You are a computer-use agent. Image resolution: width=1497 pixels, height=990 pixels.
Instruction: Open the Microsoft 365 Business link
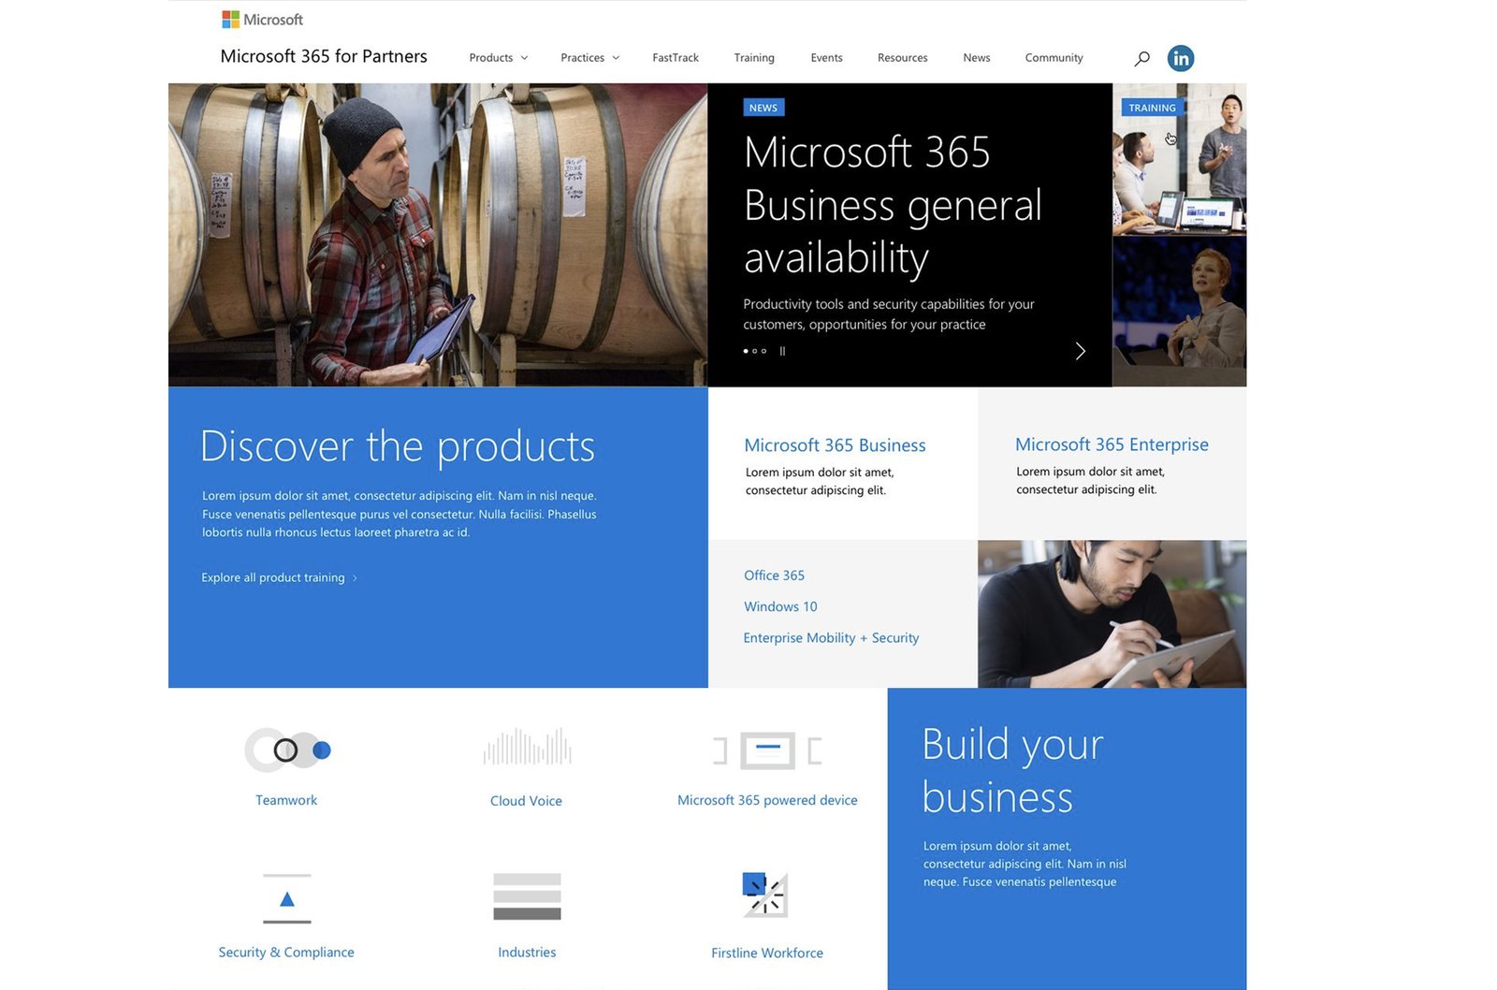tap(835, 445)
